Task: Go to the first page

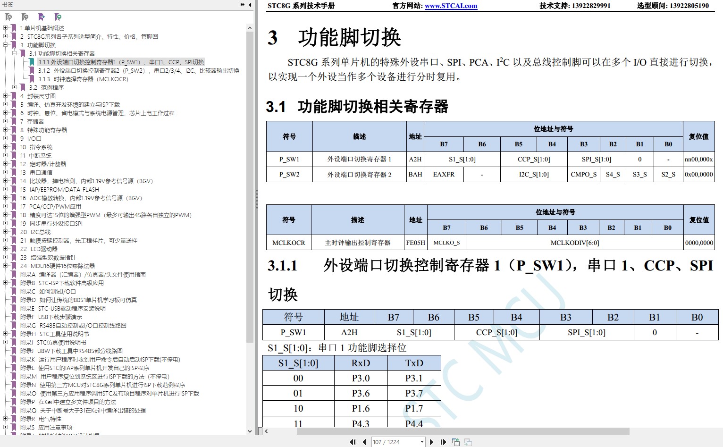Action: (x=353, y=442)
